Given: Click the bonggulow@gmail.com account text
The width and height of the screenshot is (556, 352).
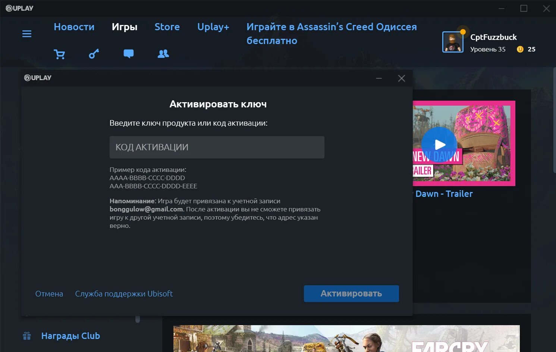Looking at the screenshot, I should [146, 209].
